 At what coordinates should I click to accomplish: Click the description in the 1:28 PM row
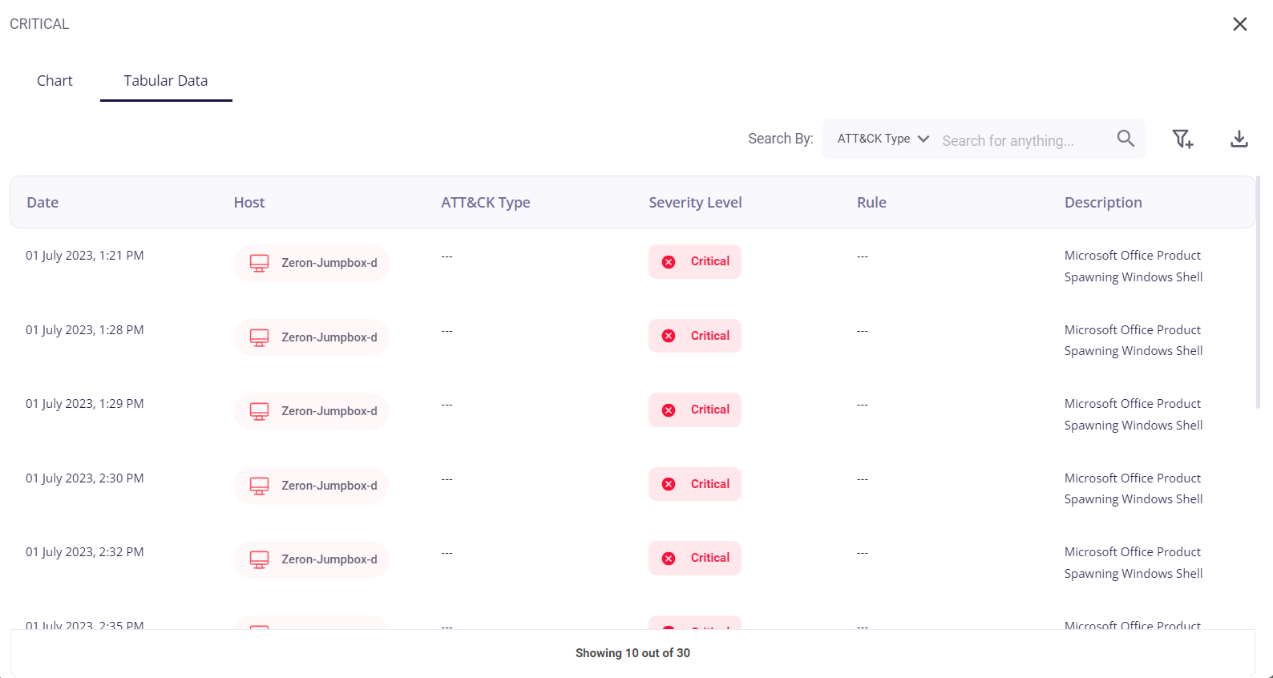1134,341
